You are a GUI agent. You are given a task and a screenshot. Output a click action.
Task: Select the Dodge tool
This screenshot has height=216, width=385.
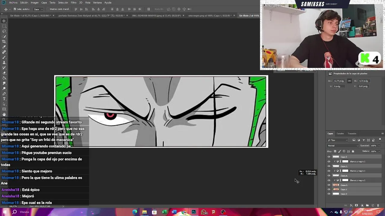point(4,88)
